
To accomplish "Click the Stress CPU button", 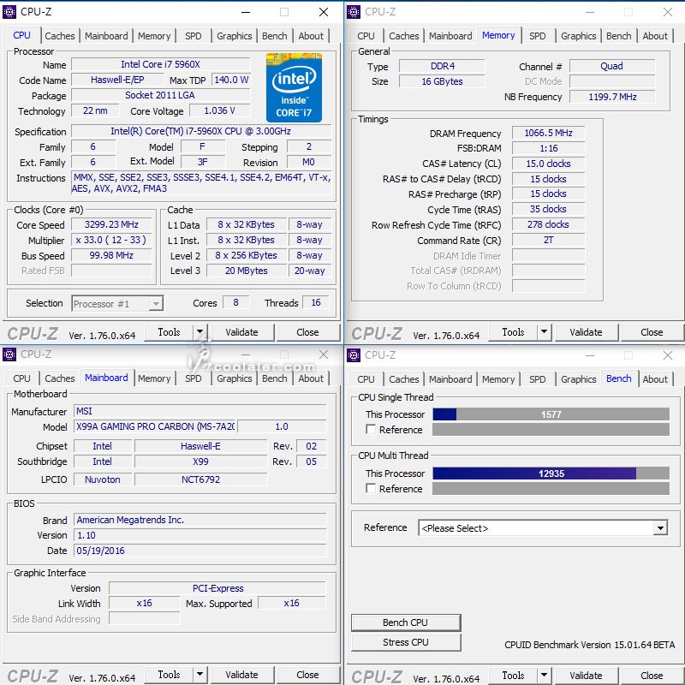I will pos(406,642).
